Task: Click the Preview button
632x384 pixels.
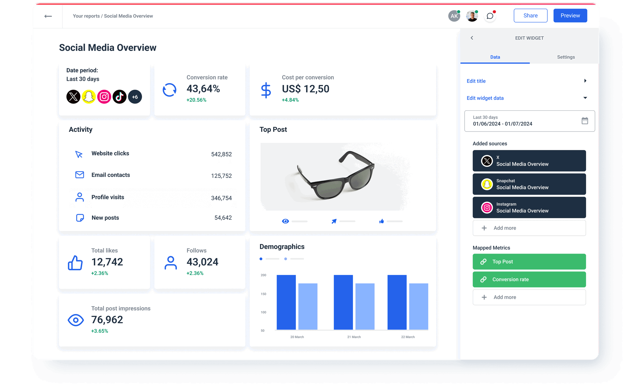Action: point(570,15)
